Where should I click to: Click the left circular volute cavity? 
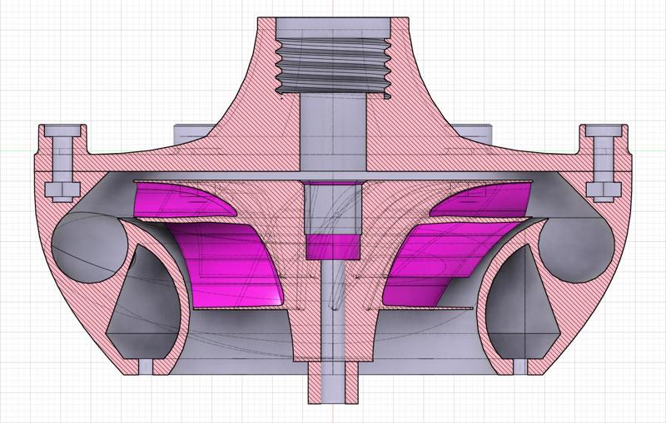(x=88, y=248)
